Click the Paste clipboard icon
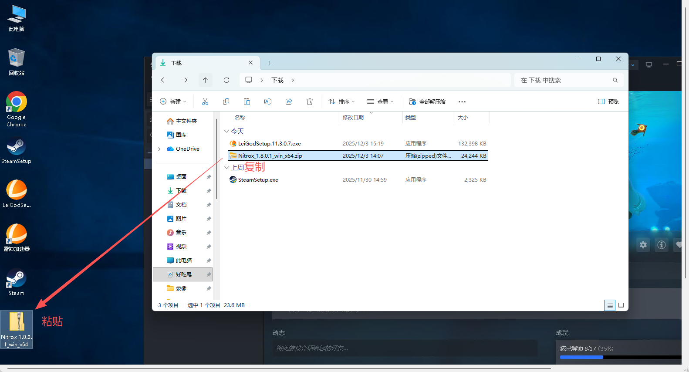689x372 pixels. [x=247, y=101]
